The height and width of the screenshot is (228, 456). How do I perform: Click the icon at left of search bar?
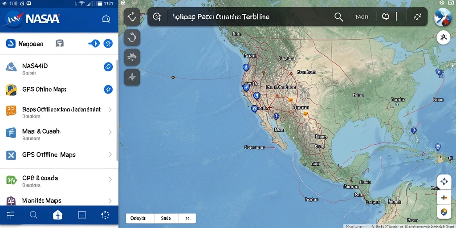[157, 17]
